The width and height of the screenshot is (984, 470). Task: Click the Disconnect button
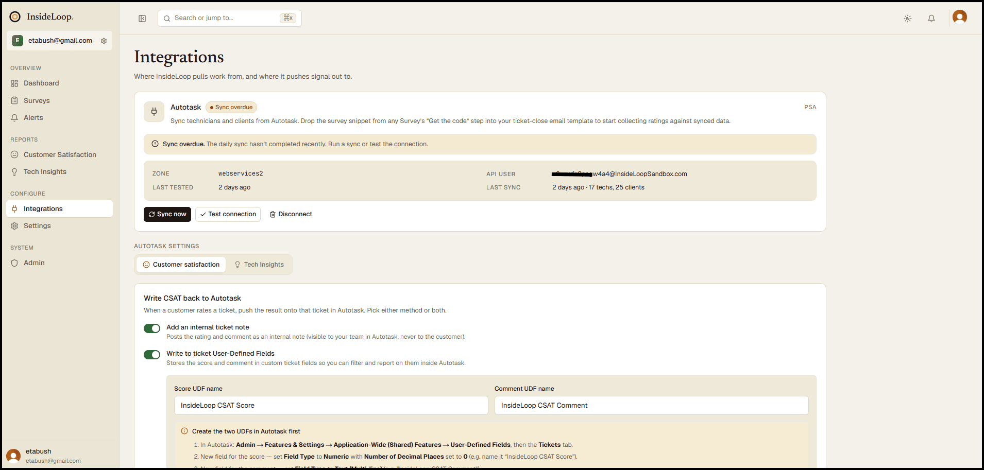coord(291,215)
